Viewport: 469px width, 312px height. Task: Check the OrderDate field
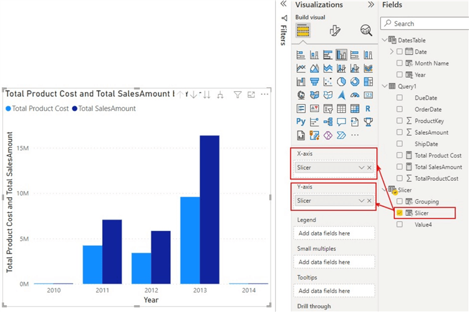(399, 109)
